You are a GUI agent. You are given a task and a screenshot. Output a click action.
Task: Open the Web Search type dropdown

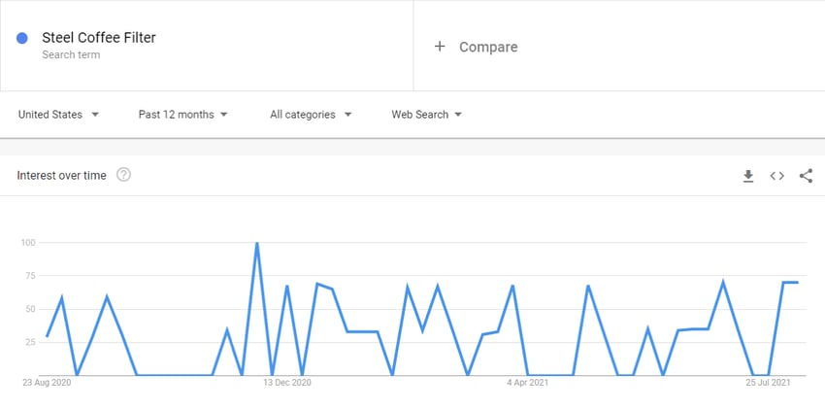click(426, 115)
